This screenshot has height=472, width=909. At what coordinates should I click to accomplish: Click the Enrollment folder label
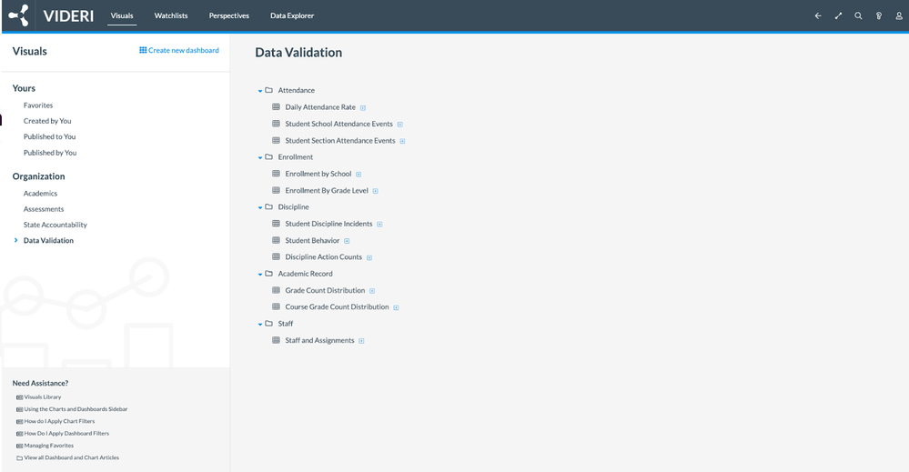(295, 157)
